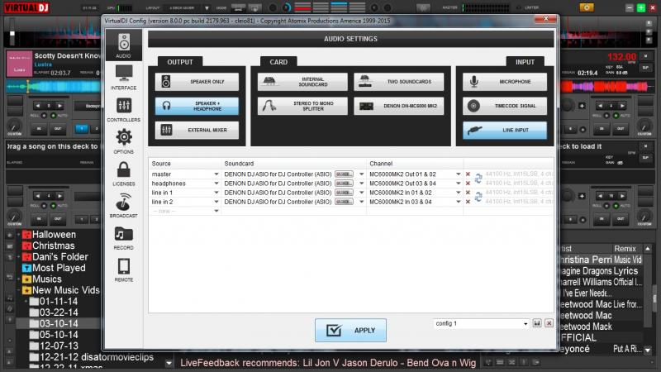
Task: Open the Interface settings section
Action: 123,77
